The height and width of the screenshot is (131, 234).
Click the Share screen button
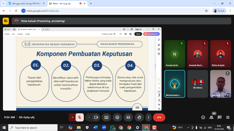106,117
